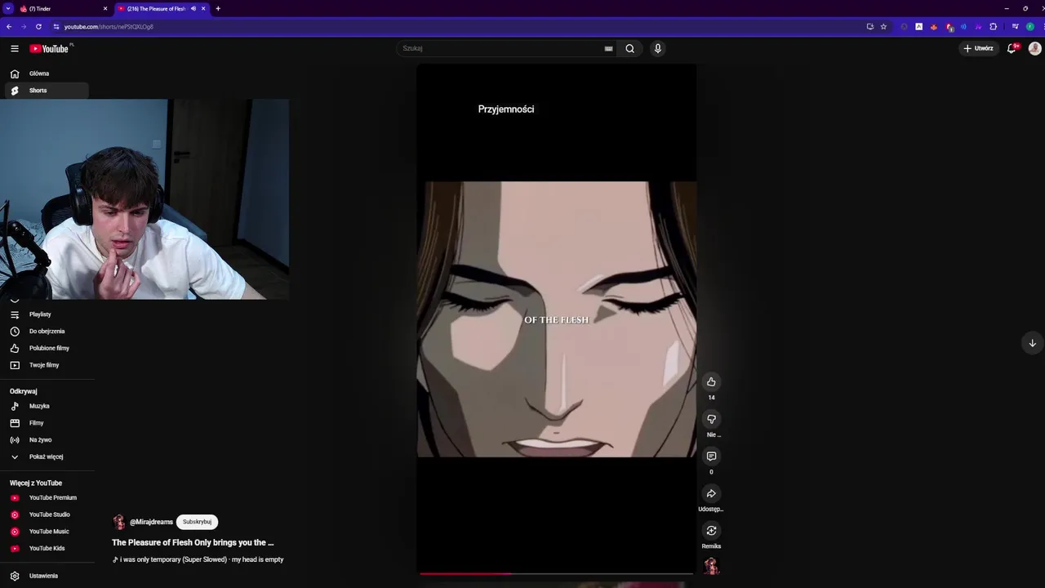Open the Główna home page
Image resolution: width=1045 pixels, height=588 pixels.
47,73
